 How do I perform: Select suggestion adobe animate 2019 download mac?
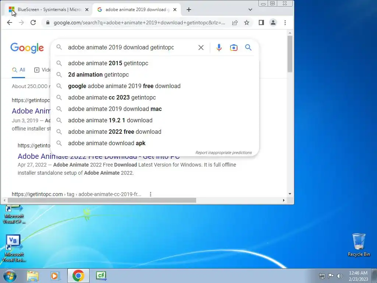click(x=155, y=109)
